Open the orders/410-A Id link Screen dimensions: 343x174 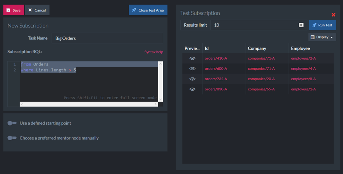[x=216, y=58]
